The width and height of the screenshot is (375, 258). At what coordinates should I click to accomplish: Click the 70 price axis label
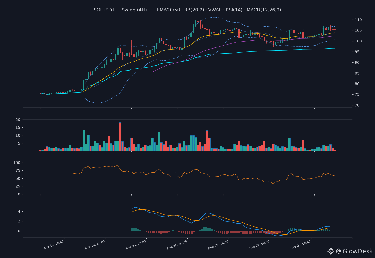(x=357, y=105)
